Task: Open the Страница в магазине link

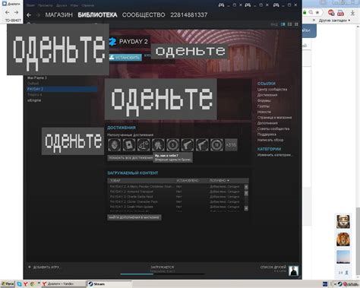Action: tap(274, 118)
